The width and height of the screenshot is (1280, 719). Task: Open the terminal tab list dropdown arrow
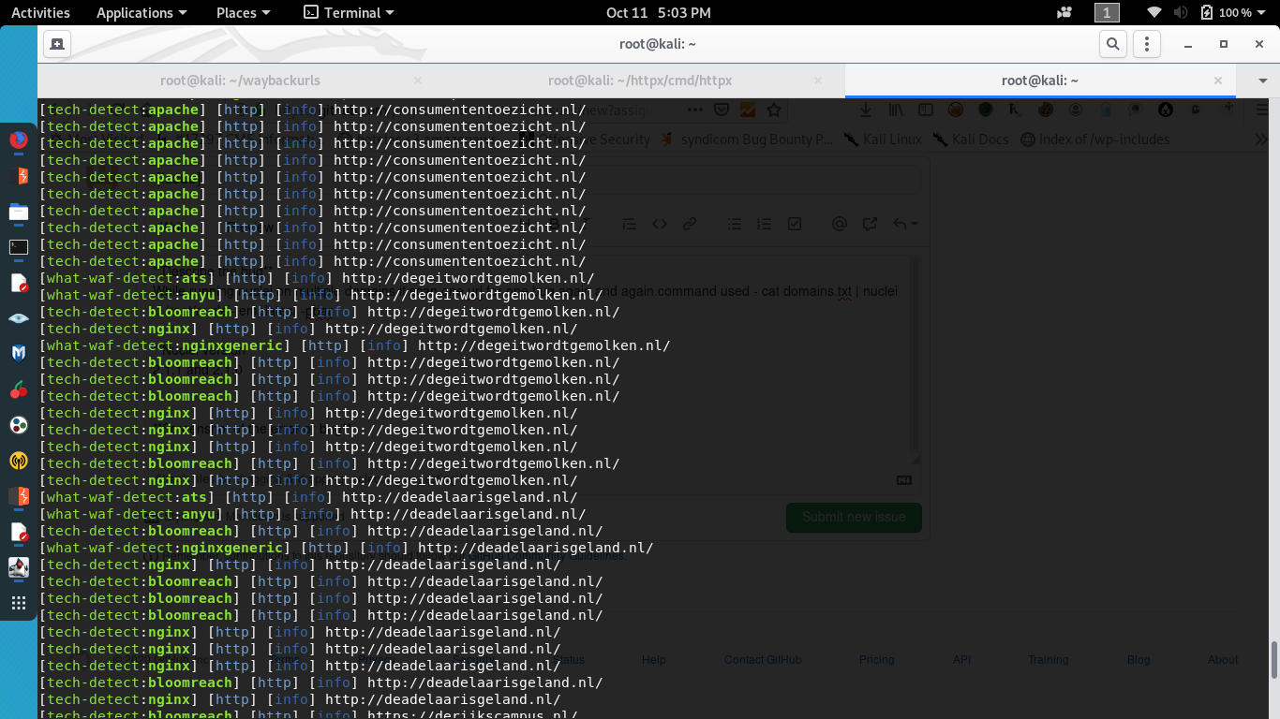(x=1262, y=81)
